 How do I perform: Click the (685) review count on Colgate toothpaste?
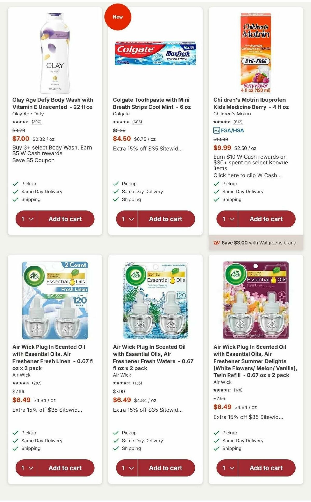tap(137, 121)
